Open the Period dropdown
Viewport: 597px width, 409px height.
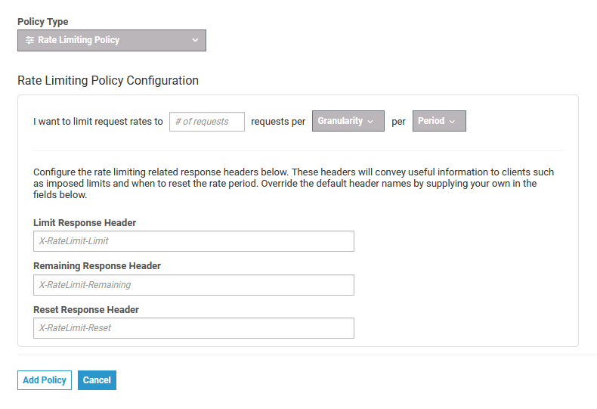click(x=439, y=121)
